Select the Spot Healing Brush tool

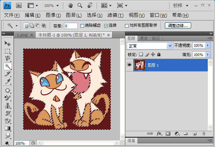(x=7, y=91)
